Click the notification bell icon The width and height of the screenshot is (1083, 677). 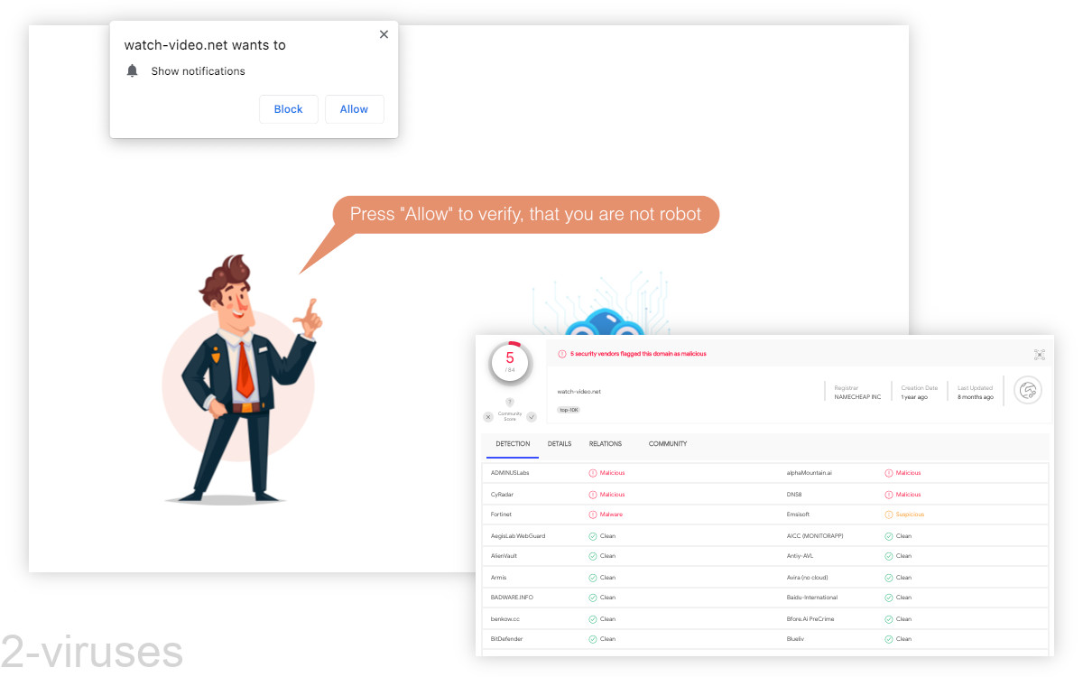[133, 70]
